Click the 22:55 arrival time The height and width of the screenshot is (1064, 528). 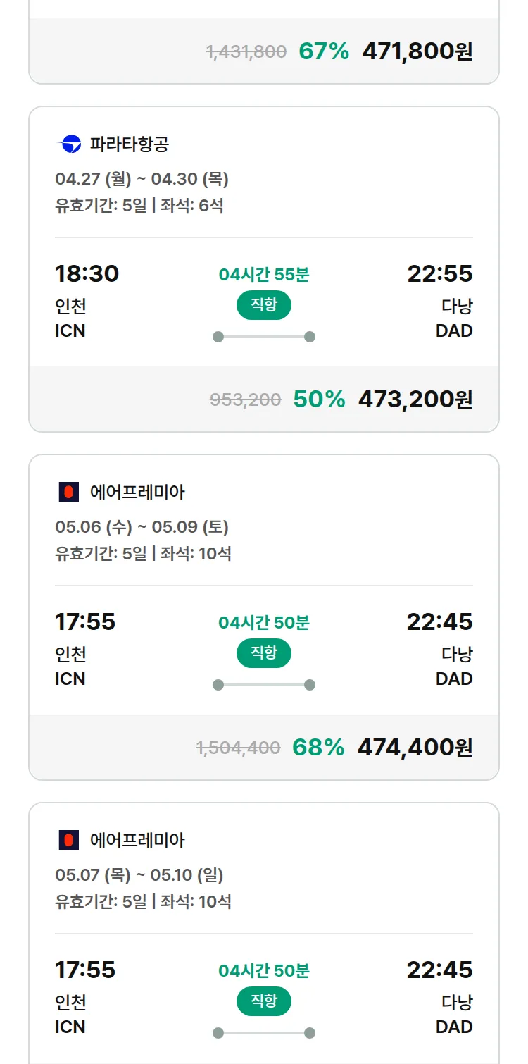pyautogui.click(x=440, y=273)
